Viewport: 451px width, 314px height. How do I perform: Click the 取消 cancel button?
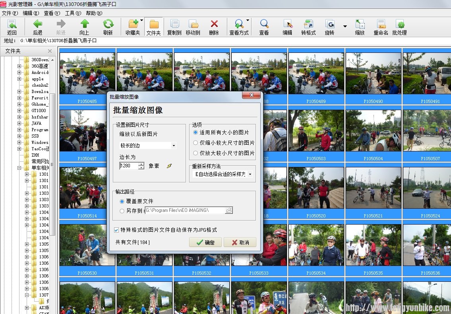(240, 242)
